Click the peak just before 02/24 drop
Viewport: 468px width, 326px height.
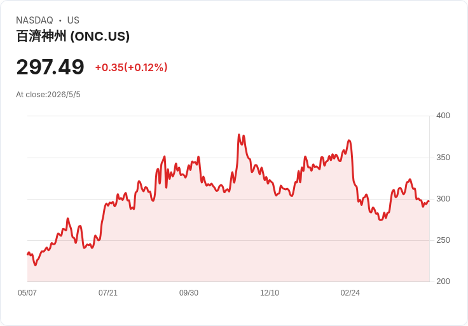click(x=349, y=140)
